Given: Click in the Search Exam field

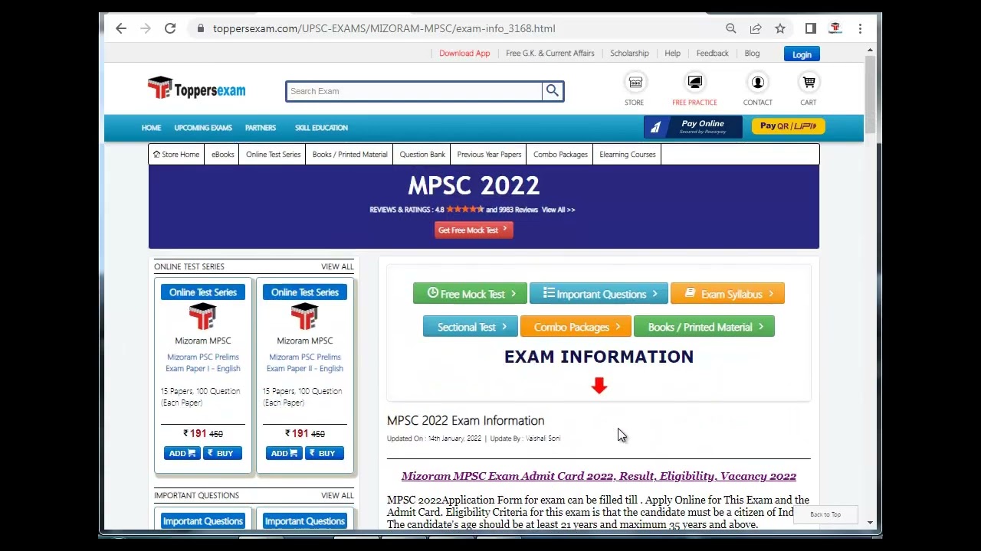Looking at the screenshot, I should tap(414, 91).
